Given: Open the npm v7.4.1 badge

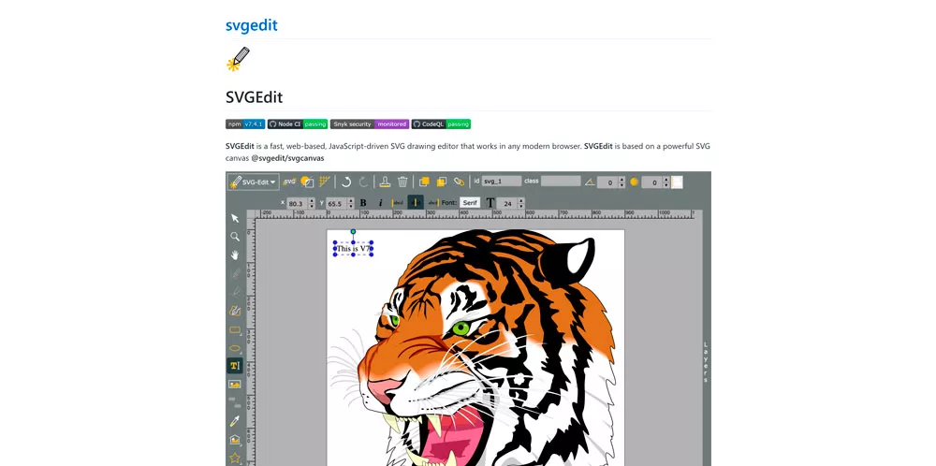Looking at the screenshot, I should 245,124.
